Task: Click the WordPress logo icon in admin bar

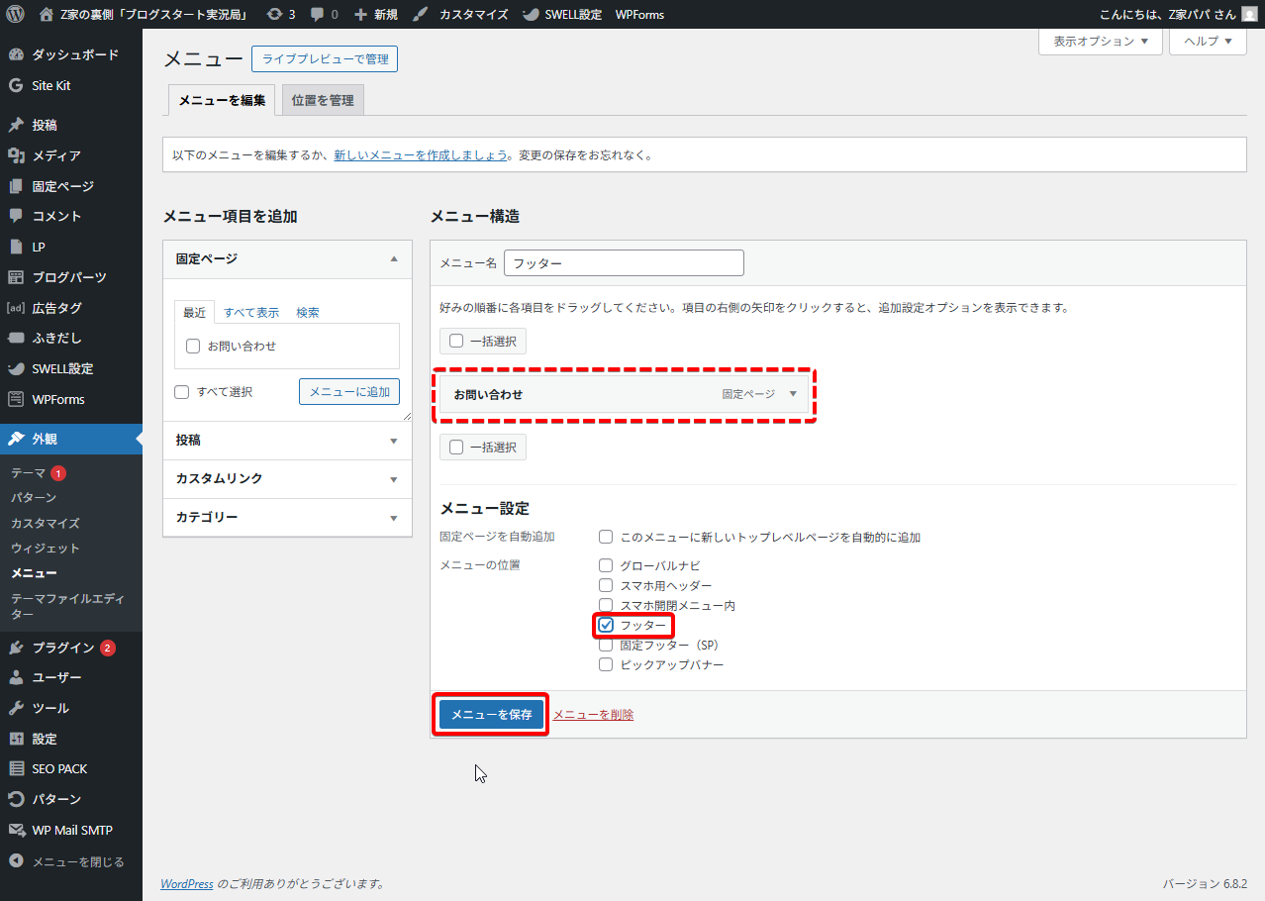Action: point(15,15)
